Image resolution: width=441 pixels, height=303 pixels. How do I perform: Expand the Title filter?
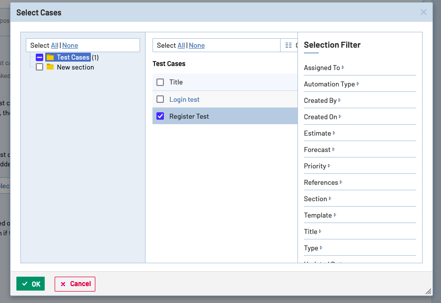(312, 231)
